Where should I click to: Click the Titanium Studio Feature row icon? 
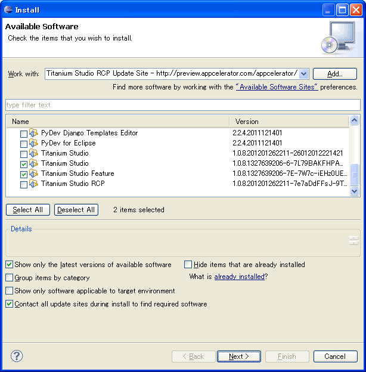click(x=33, y=173)
